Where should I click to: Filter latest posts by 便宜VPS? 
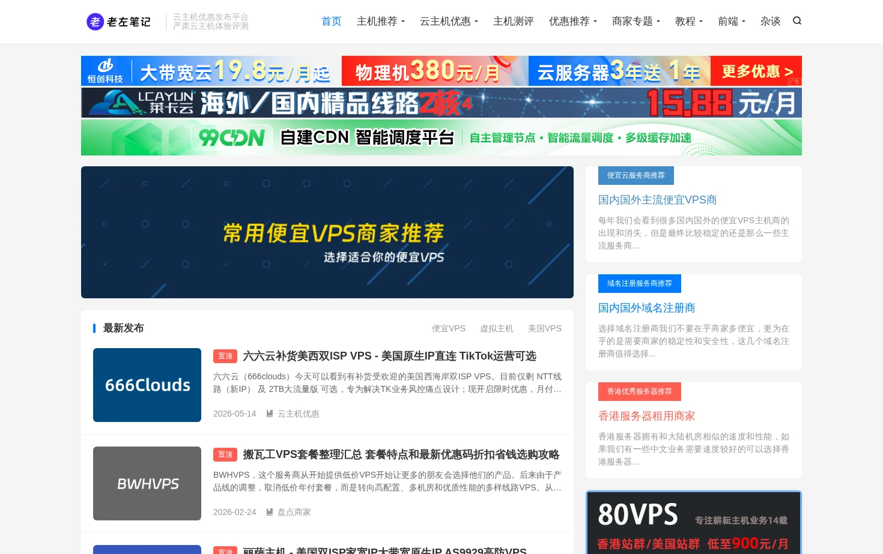click(449, 328)
